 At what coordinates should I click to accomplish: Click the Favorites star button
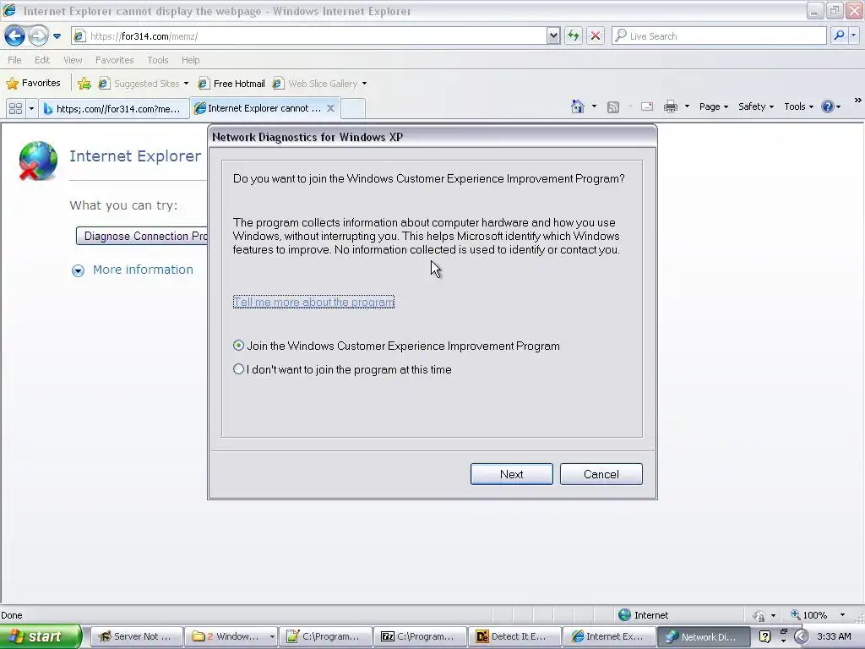(x=33, y=84)
